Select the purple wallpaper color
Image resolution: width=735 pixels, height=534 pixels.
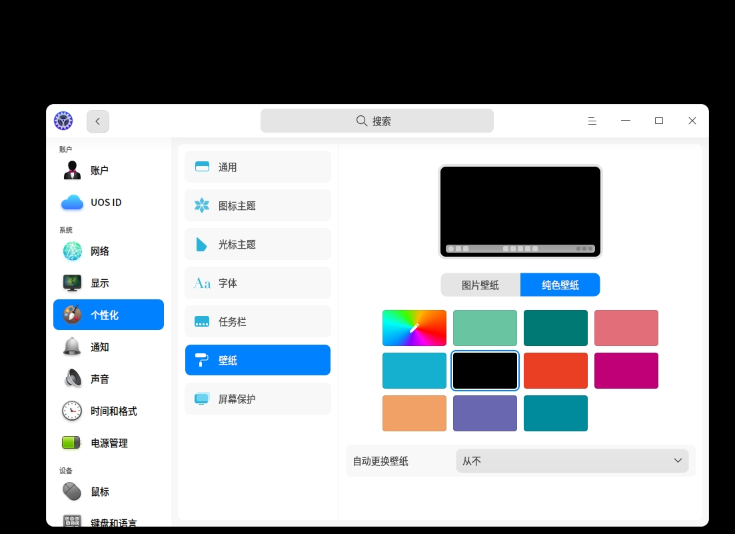click(485, 413)
